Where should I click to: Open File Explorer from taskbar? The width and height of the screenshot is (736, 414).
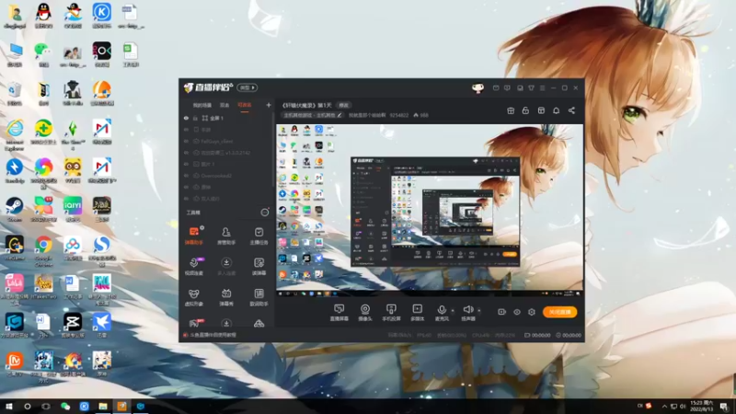[103, 406]
